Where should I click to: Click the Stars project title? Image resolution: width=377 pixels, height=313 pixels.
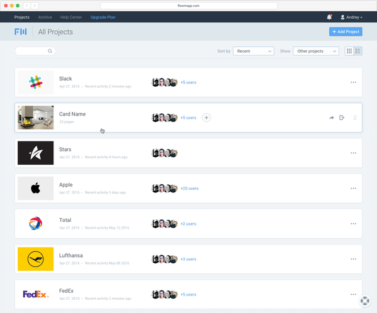(65, 150)
